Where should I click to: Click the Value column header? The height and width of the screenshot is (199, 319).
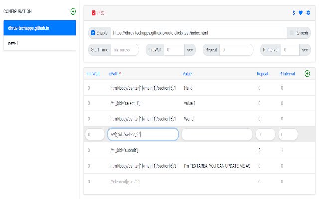(187, 74)
